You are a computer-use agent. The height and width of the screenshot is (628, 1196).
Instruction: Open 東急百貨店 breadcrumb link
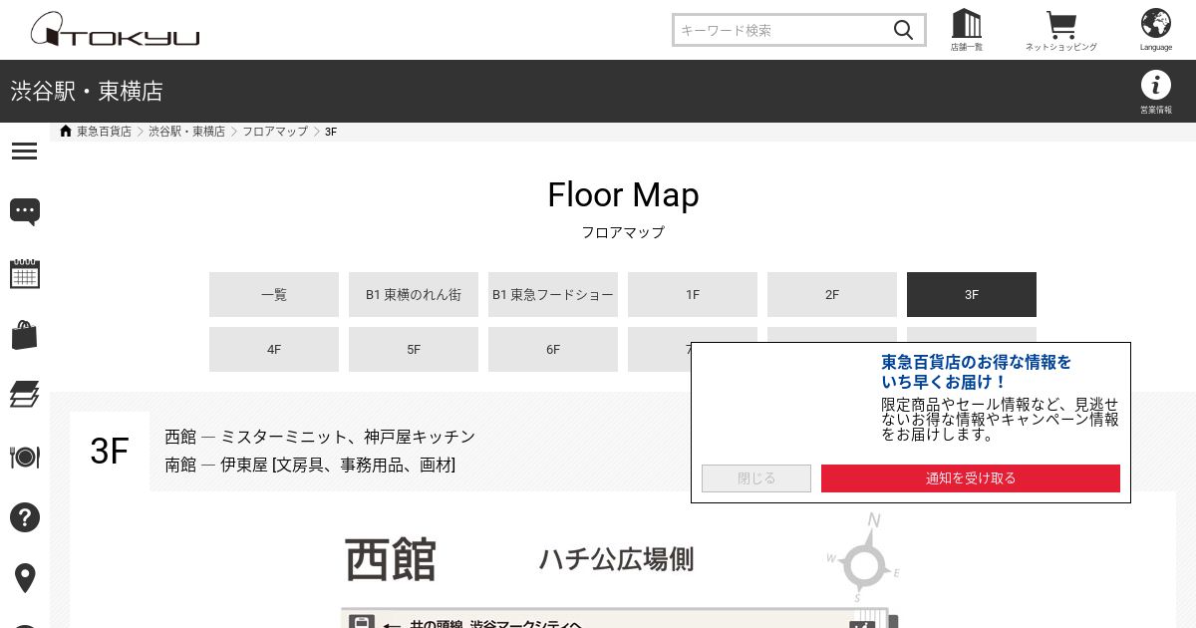click(x=104, y=132)
